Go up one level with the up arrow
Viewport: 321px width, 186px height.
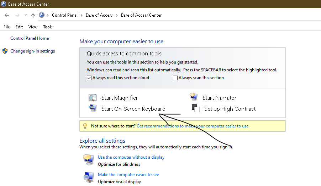pyautogui.click(x=33, y=15)
